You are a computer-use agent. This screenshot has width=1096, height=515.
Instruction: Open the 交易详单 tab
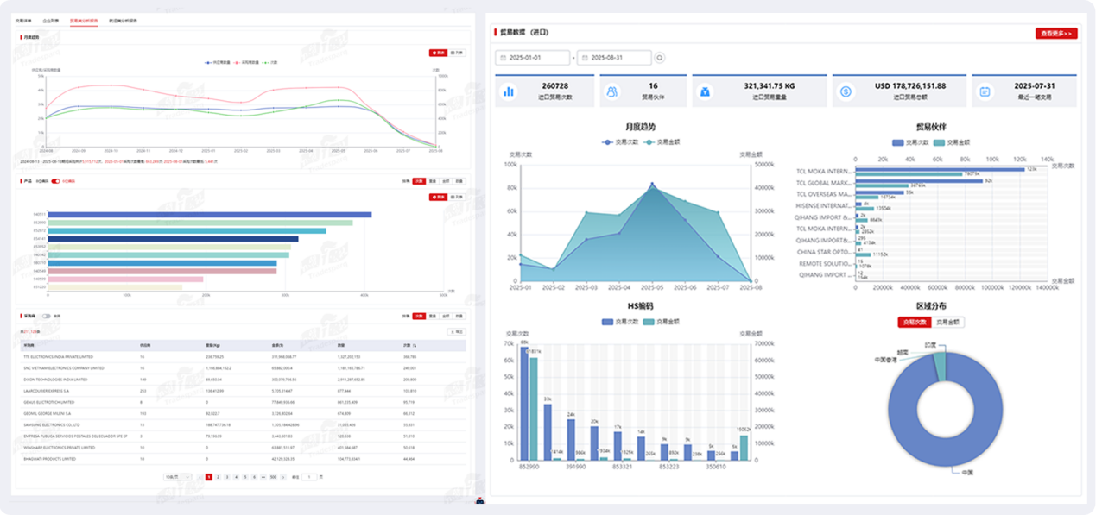pyautogui.click(x=24, y=19)
